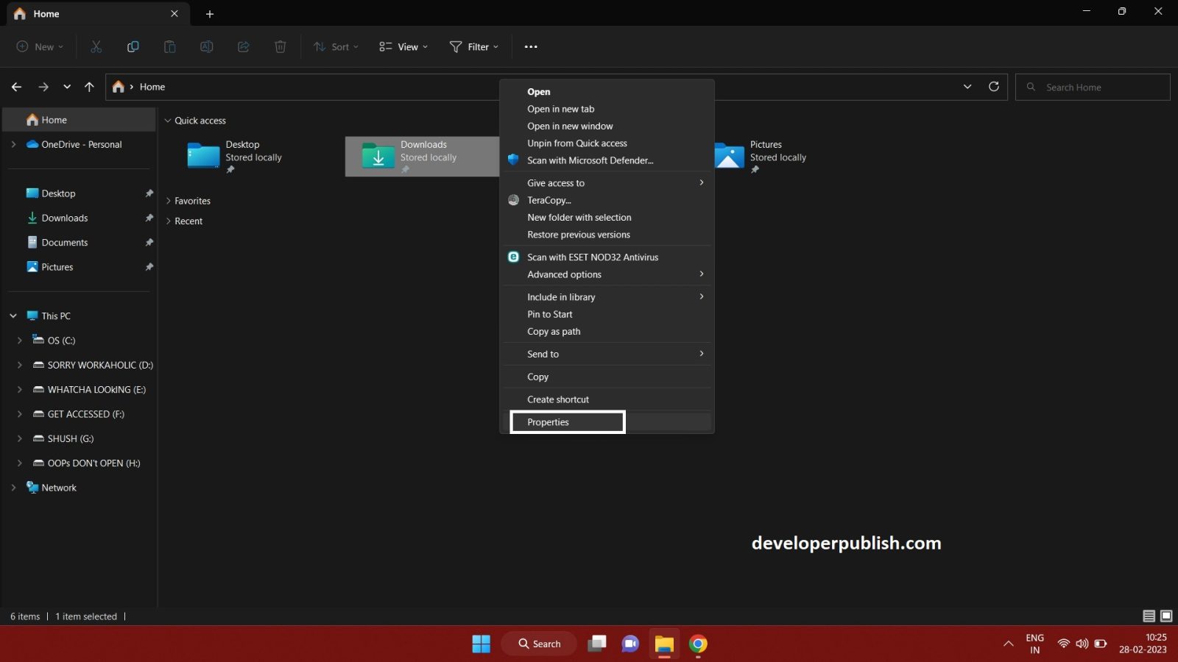1178x662 pixels.
Task: Expand the This PC tree item
Action: point(13,315)
